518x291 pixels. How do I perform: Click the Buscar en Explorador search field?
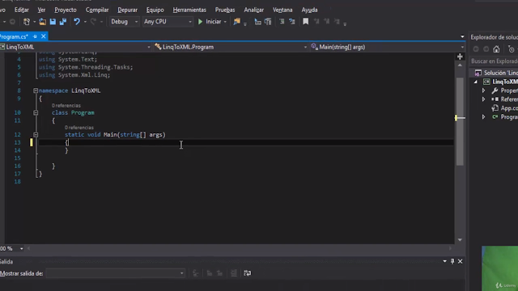tap(494, 61)
